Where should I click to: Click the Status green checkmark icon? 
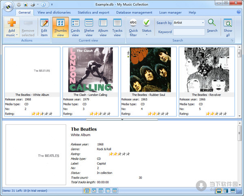pos(146,22)
